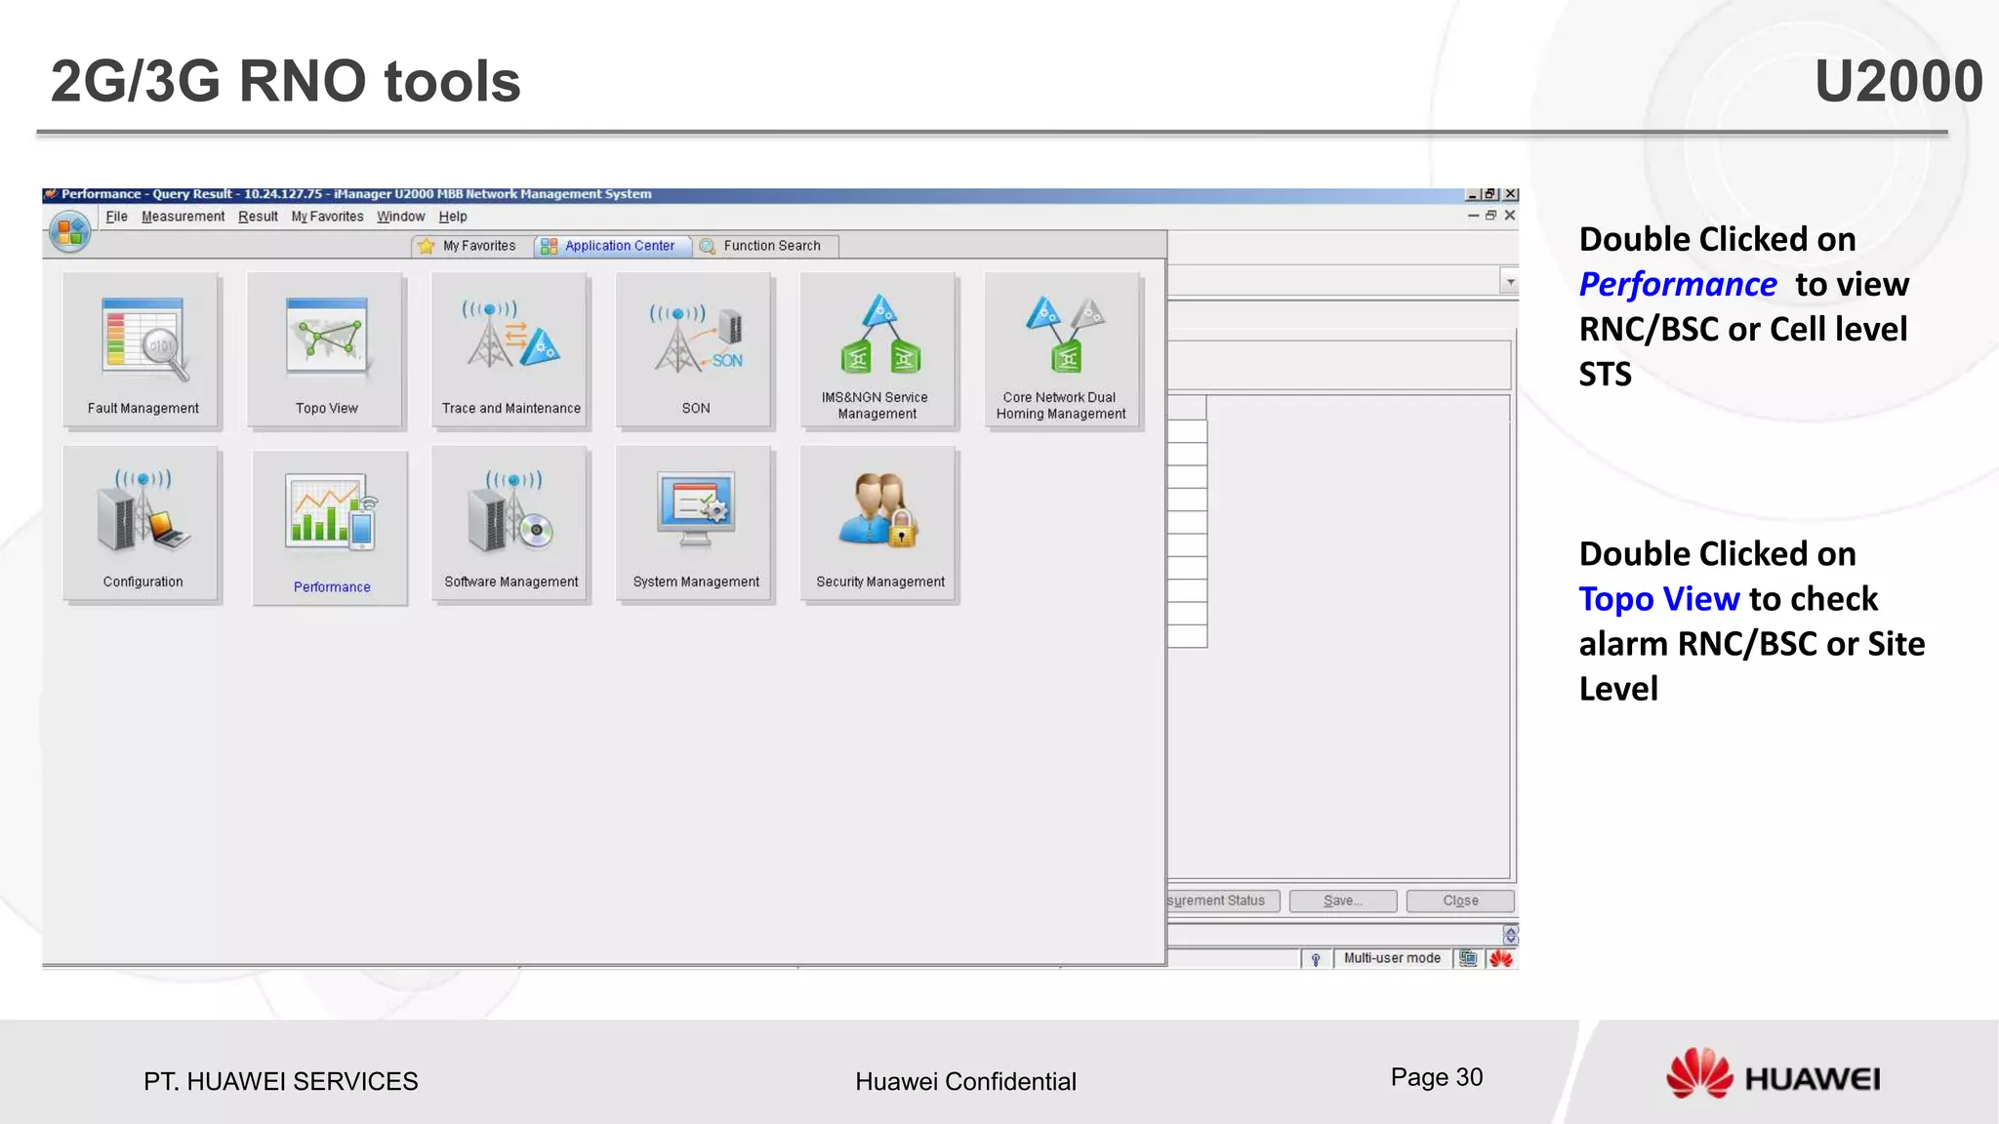Open the Measurement menu

click(183, 217)
